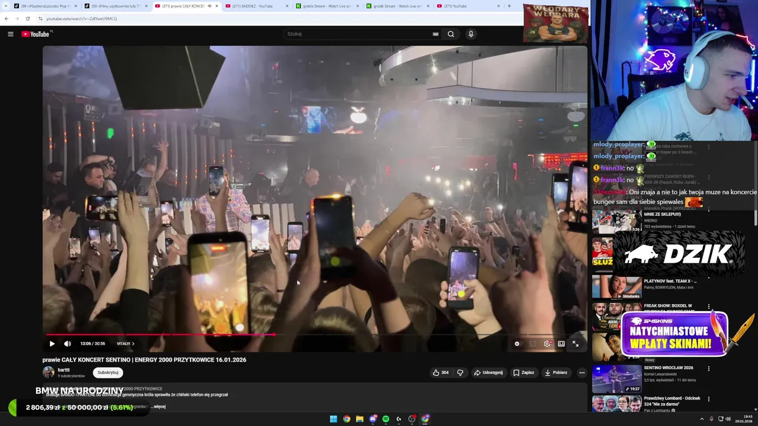Dislike the video with thumbs down
The image size is (758, 426).
pyautogui.click(x=460, y=373)
